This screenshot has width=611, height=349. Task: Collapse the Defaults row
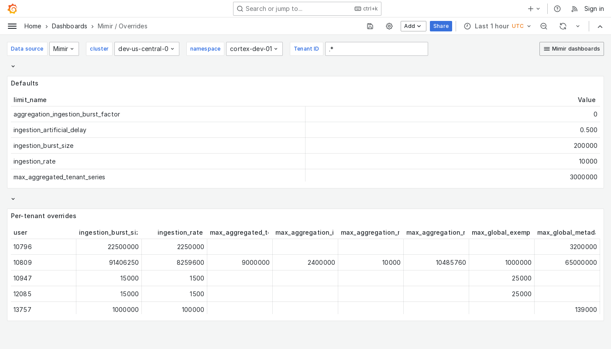click(13, 66)
